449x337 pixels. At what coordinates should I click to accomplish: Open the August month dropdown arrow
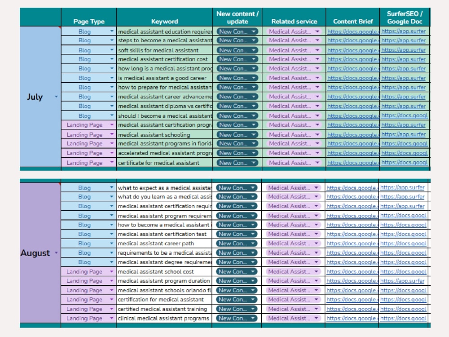(56, 253)
